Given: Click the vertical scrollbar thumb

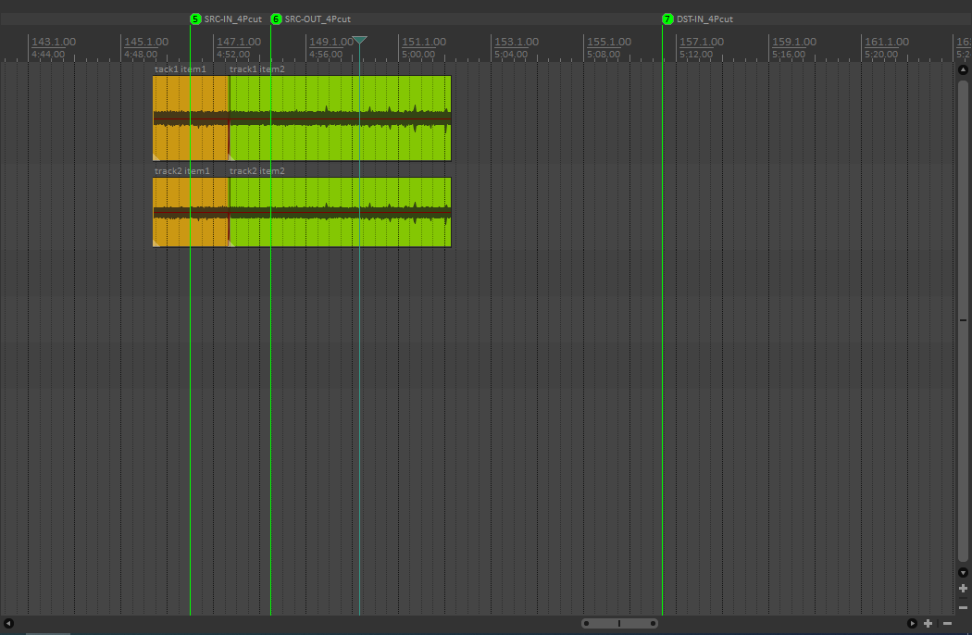Looking at the screenshot, I should (x=963, y=319).
